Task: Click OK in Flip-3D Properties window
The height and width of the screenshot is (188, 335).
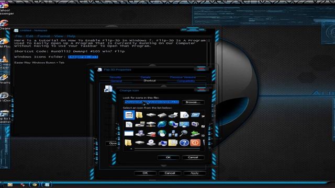Action: 145,173
